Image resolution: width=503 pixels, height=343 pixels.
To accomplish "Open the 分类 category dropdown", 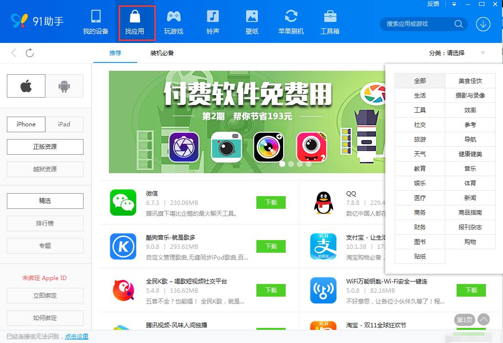I will (447, 53).
